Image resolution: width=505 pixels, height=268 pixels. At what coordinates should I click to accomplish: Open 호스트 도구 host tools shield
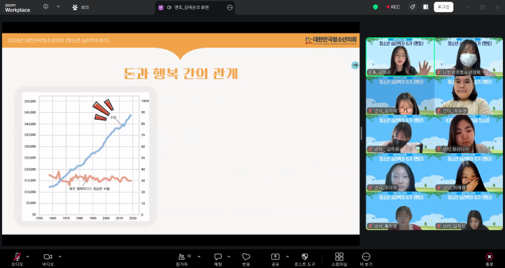pyautogui.click(x=304, y=259)
